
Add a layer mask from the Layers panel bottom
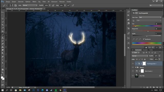tap(147, 87)
